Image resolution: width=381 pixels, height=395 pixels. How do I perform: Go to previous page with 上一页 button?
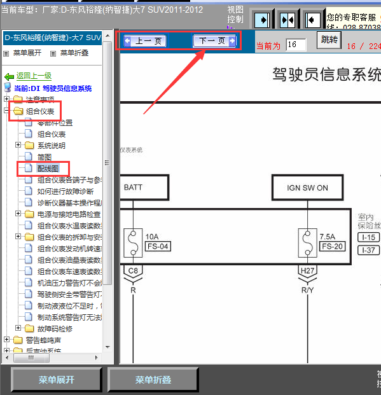tap(145, 41)
